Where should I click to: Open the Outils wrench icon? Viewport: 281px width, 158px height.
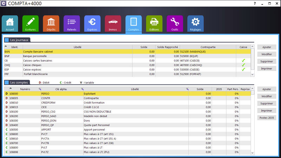point(175,24)
